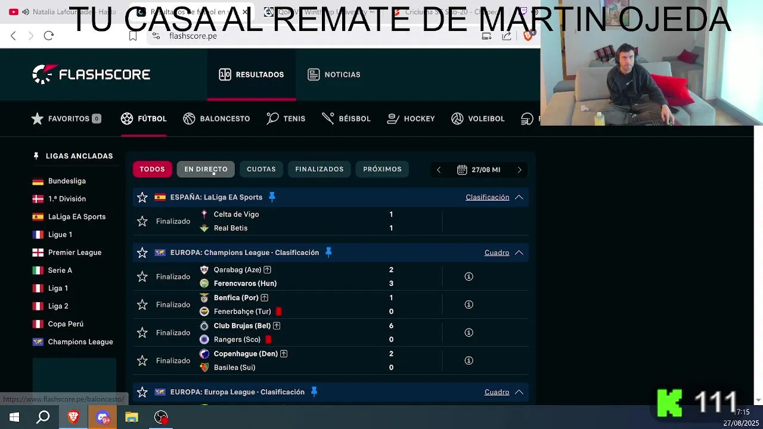
Task: Open info icon for Club Brujas match
Action: point(469,332)
